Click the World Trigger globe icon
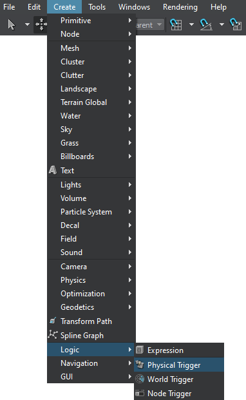Image resolution: width=246 pixels, height=400 pixels. click(140, 379)
